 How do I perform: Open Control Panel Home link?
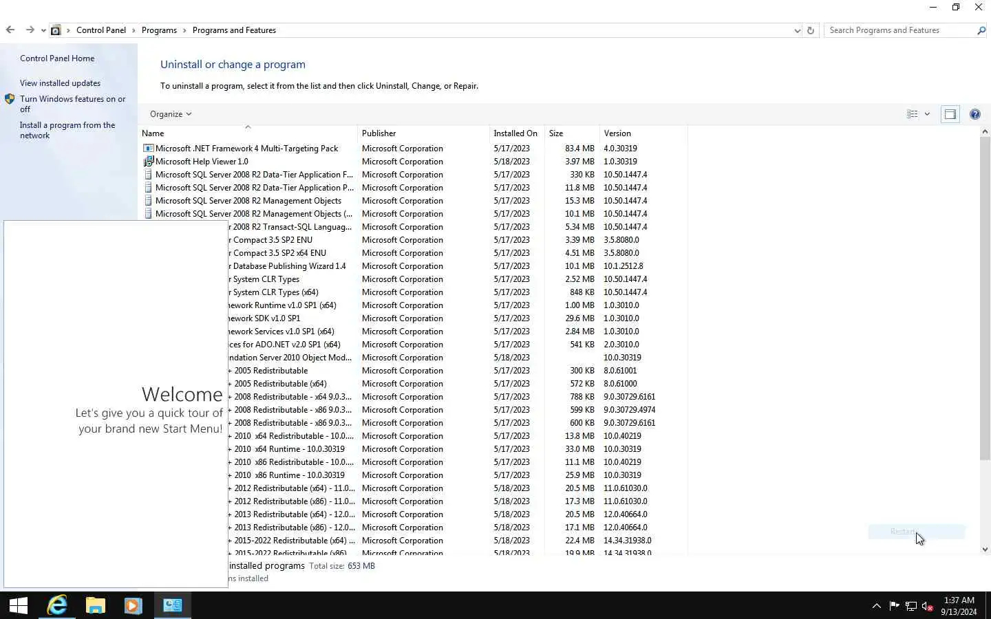click(x=57, y=58)
